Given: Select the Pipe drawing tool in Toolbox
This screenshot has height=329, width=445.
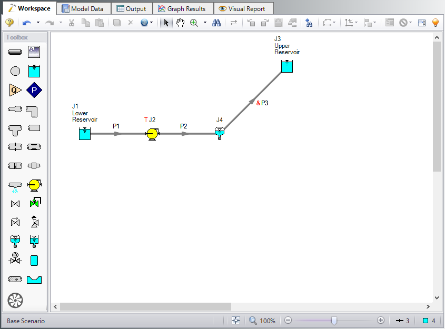Looking at the screenshot, I should [15, 52].
